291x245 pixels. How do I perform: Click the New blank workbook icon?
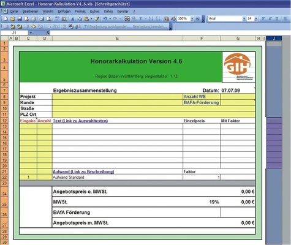(x=6, y=19)
